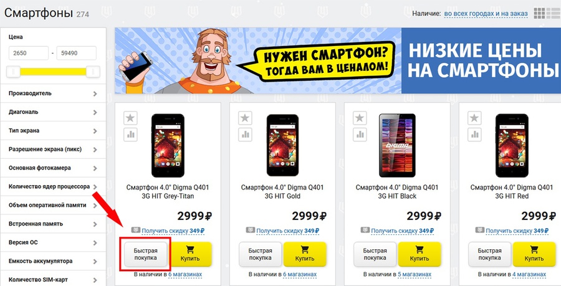Star the Digma Q401 Red smartphone
The width and height of the screenshot is (561, 286).
pos(474,118)
